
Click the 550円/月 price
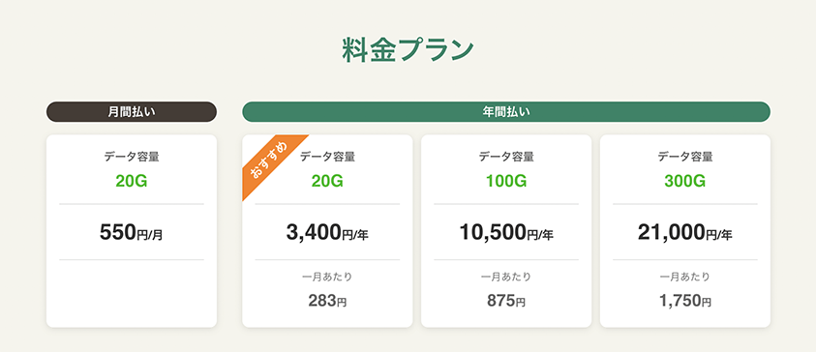point(131,233)
